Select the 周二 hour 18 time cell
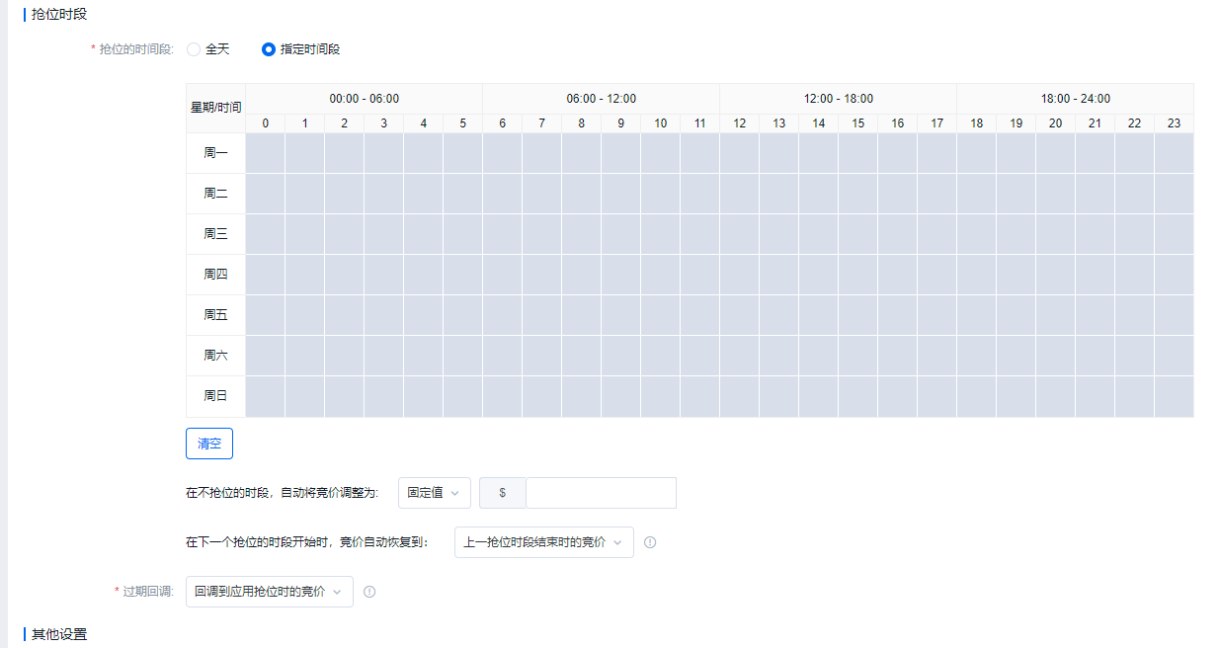Viewport: 1221px width, 648px height. pyautogui.click(x=976, y=194)
